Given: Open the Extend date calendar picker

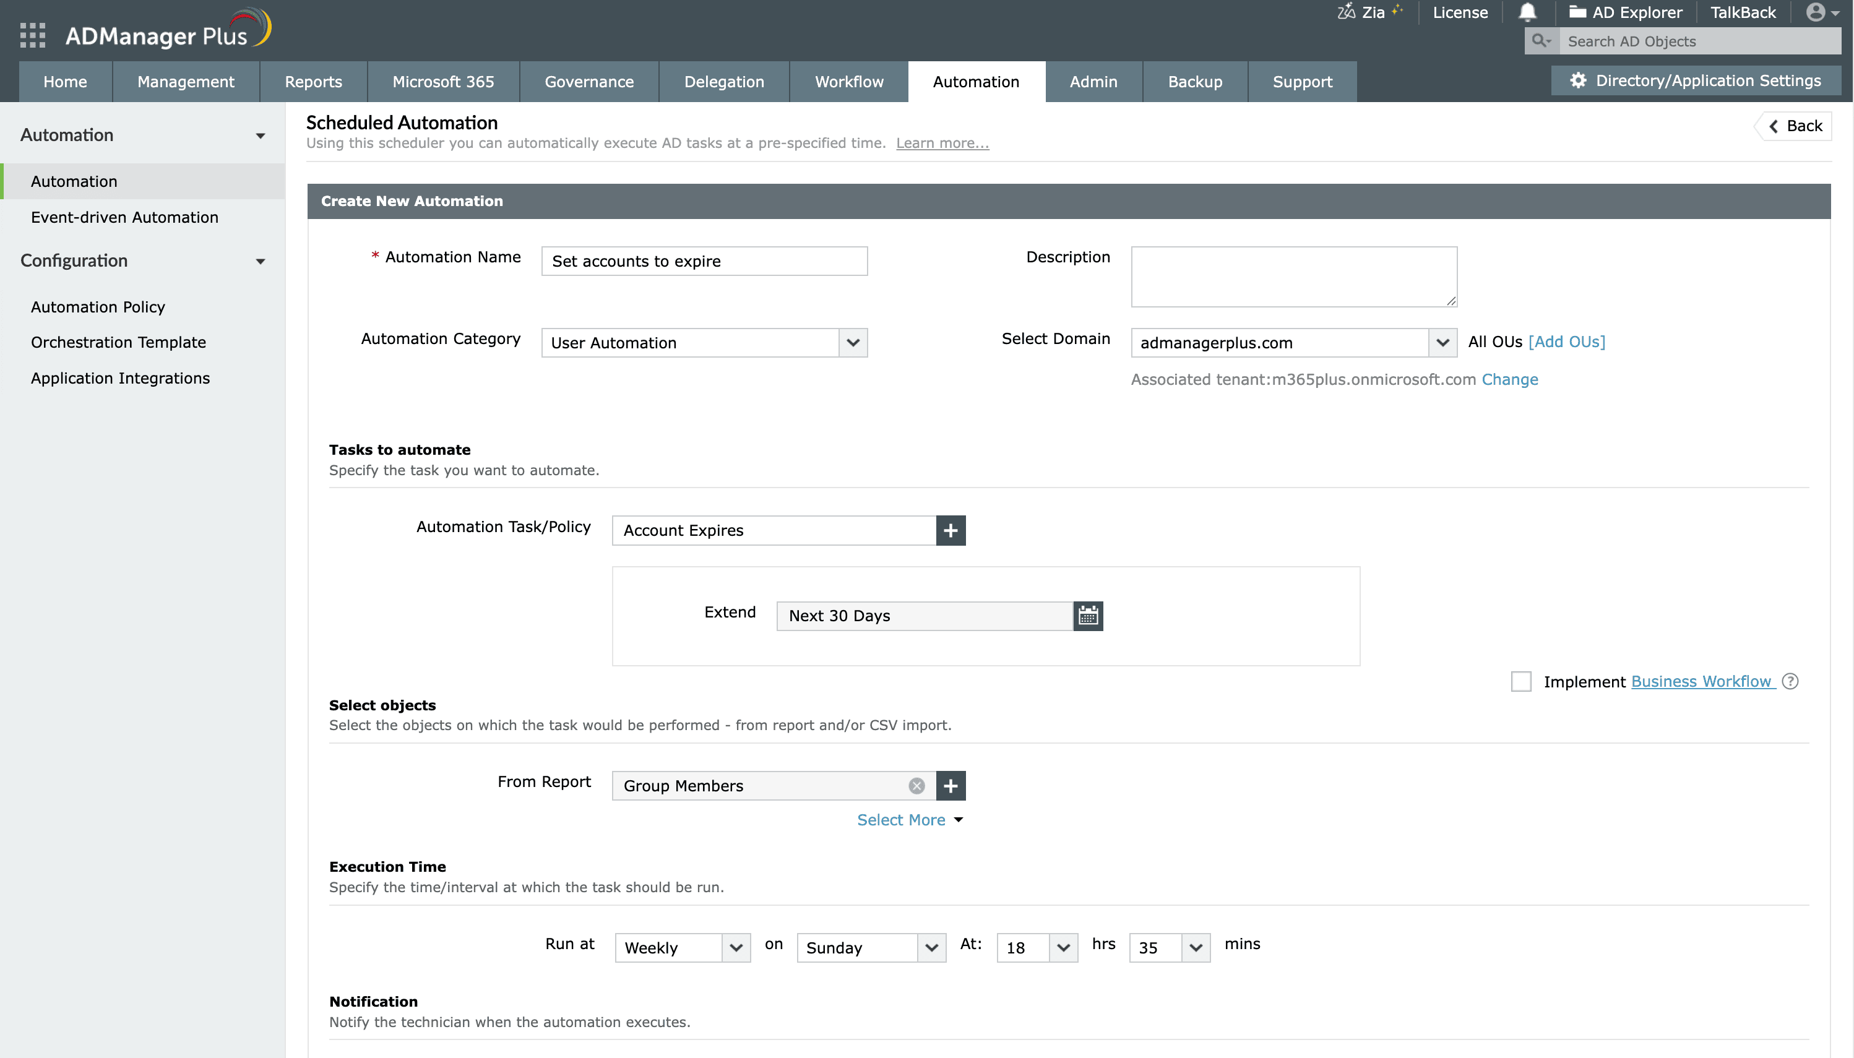Looking at the screenshot, I should click(1088, 616).
